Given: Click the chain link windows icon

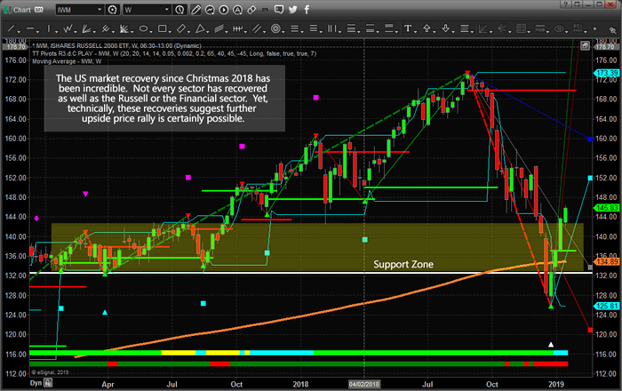Looking at the screenshot, I should coord(251,10).
